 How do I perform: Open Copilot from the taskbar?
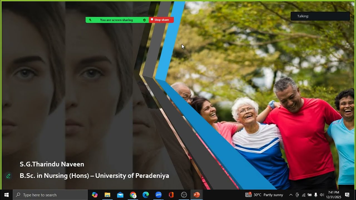point(95,195)
